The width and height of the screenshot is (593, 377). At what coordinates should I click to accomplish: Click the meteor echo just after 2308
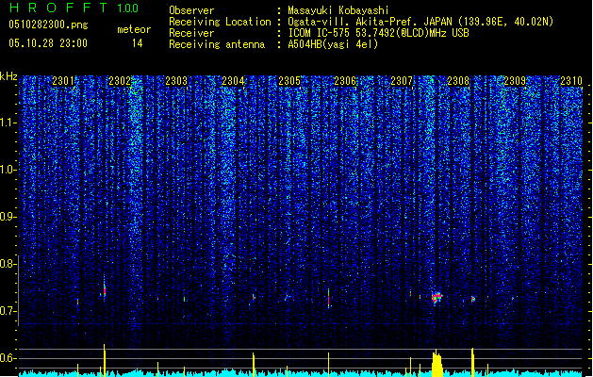(472, 299)
